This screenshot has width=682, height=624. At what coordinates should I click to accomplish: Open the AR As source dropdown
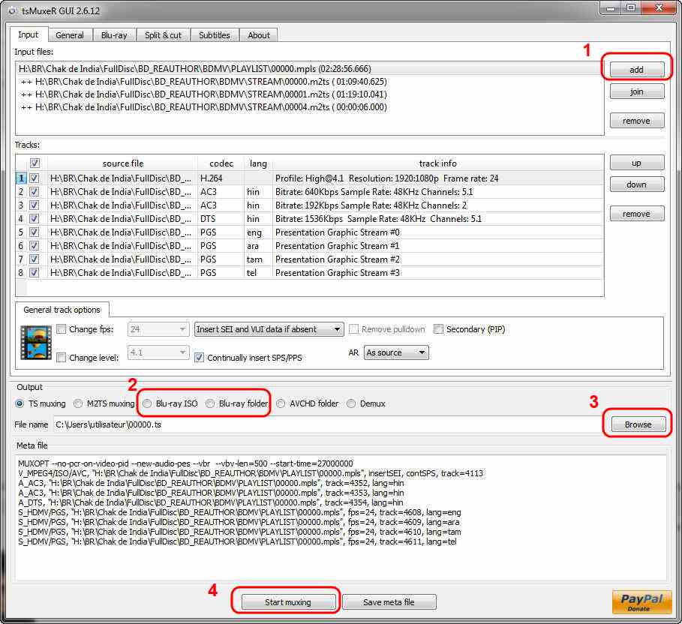tap(396, 352)
